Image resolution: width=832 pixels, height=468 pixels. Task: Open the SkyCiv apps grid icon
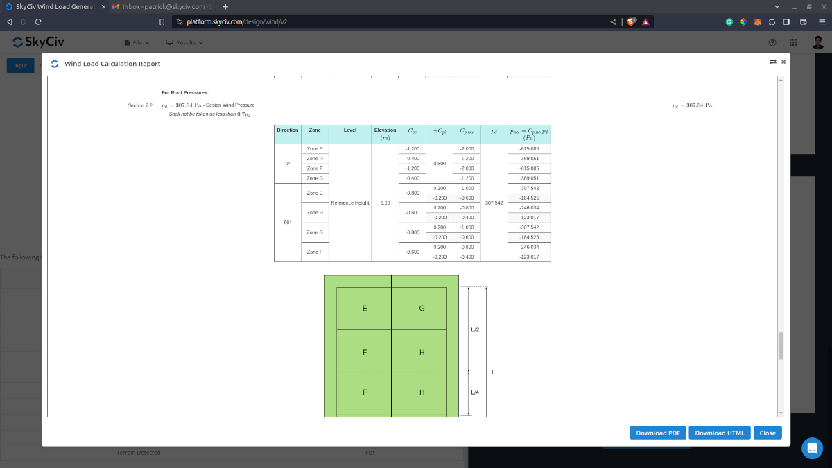(793, 42)
